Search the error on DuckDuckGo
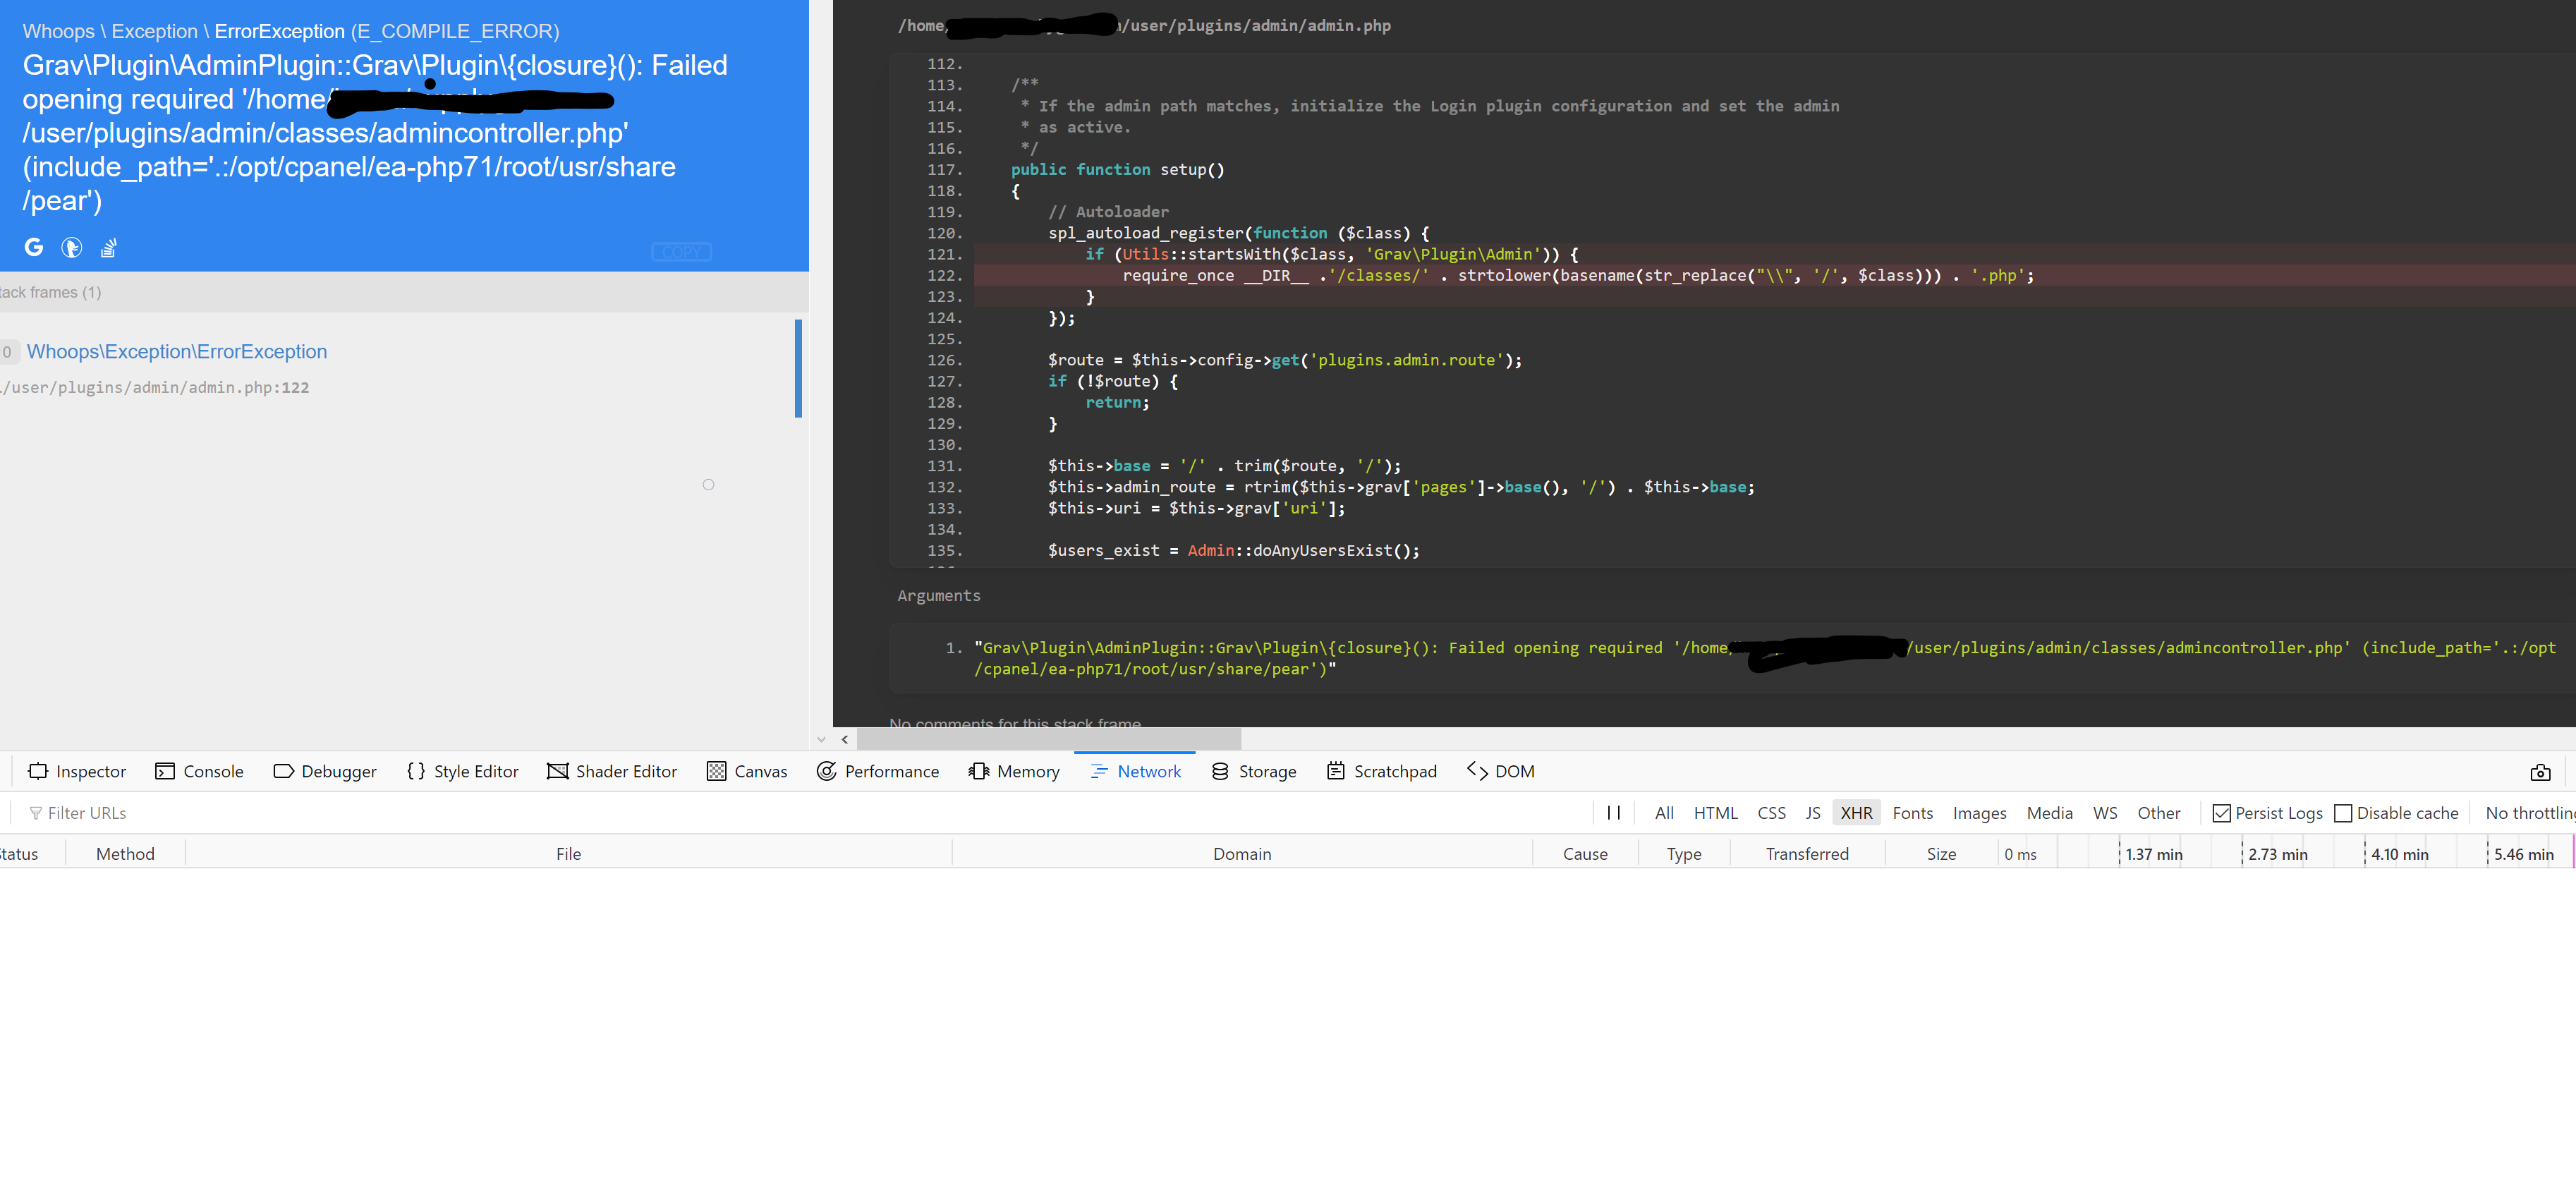This screenshot has height=1178, width=2576. (x=71, y=247)
